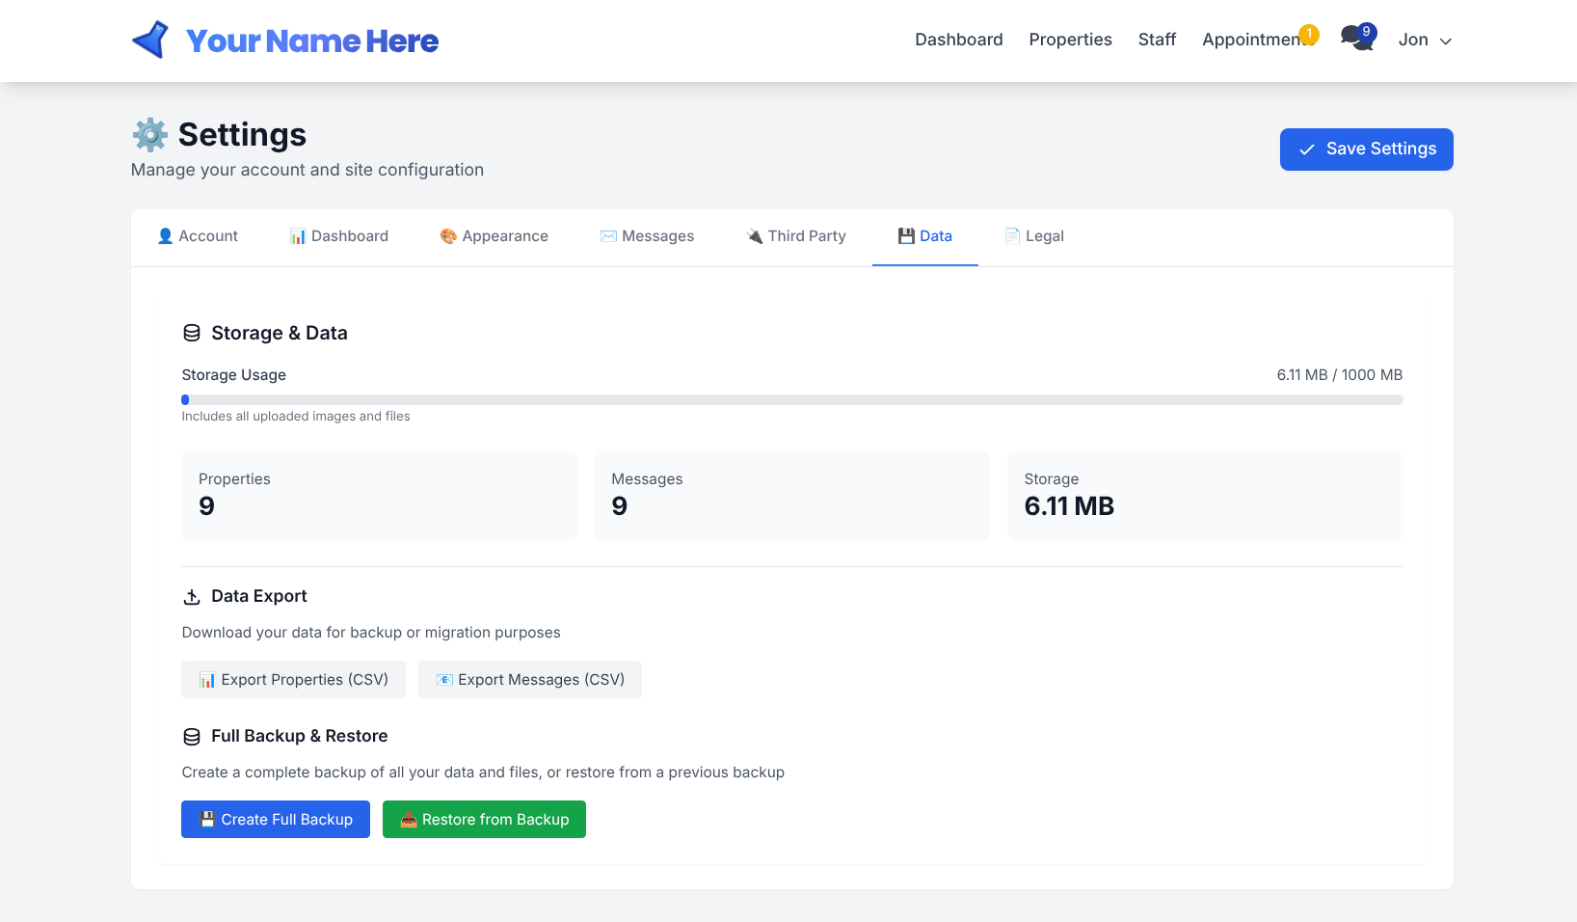Select the Third Party tab

click(x=796, y=236)
